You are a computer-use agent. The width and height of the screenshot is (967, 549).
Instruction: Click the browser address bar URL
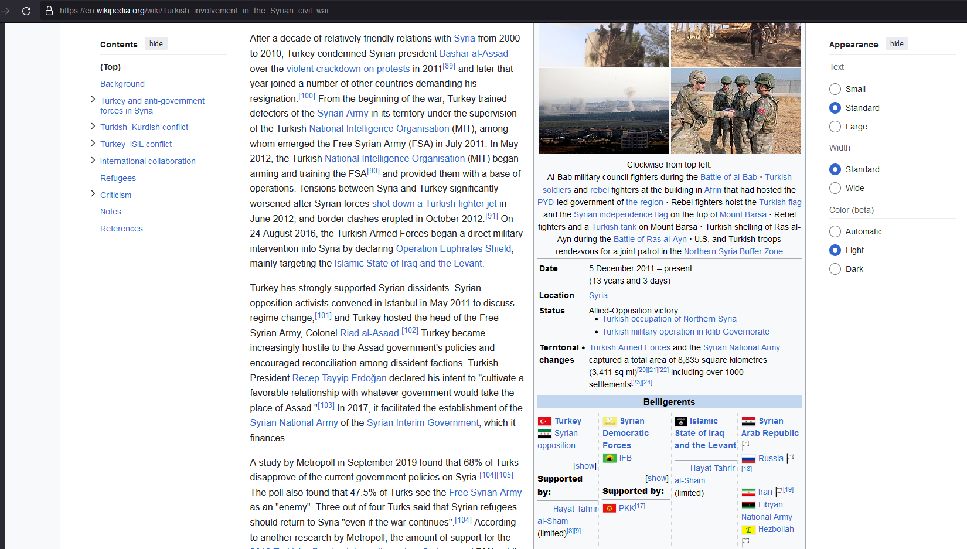click(x=195, y=11)
